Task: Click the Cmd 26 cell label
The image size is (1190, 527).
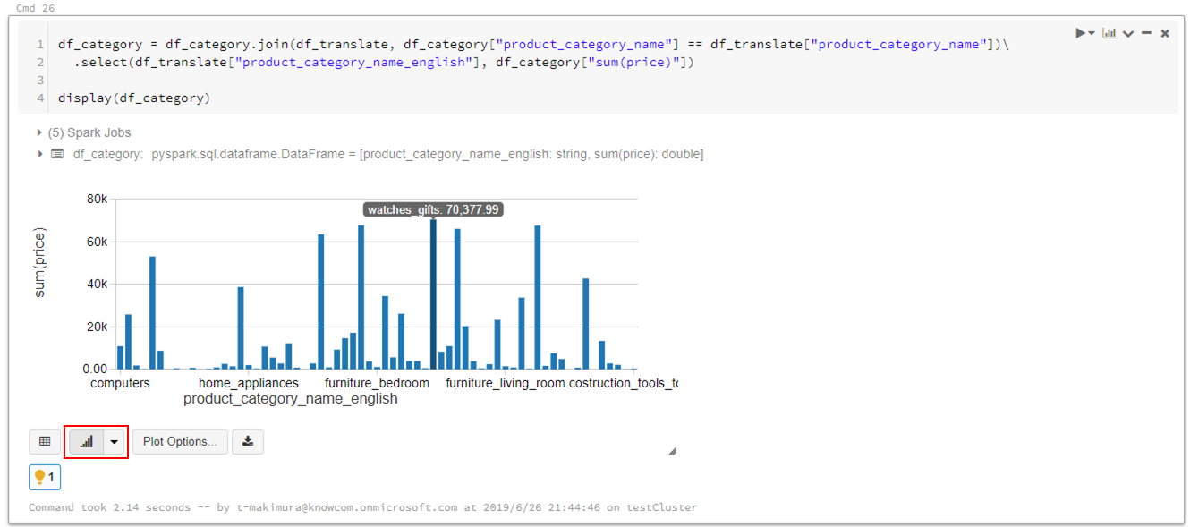Action: (x=35, y=7)
